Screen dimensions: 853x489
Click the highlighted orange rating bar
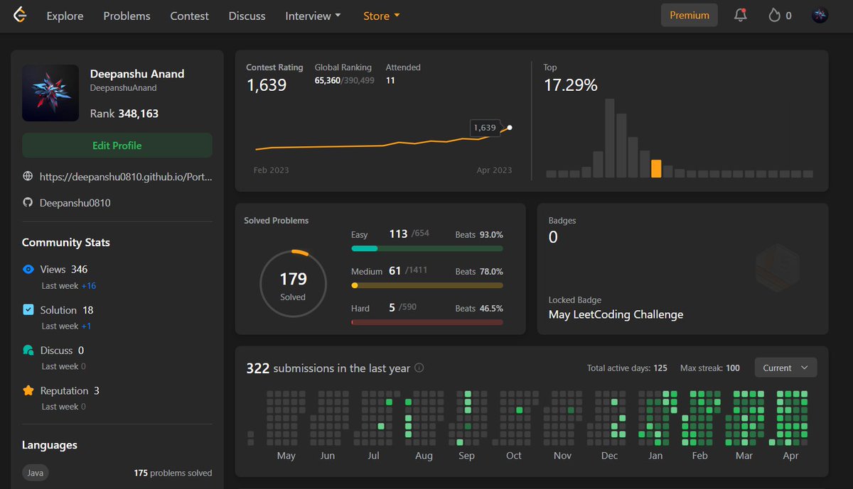pos(656,168)
